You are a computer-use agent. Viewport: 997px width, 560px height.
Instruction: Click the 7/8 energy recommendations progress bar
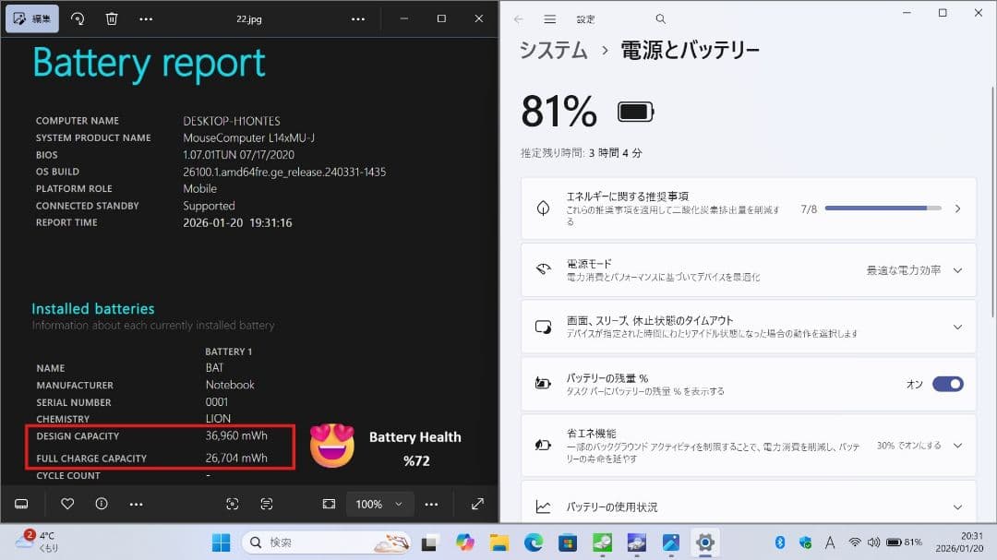click(x=883, y=209)
